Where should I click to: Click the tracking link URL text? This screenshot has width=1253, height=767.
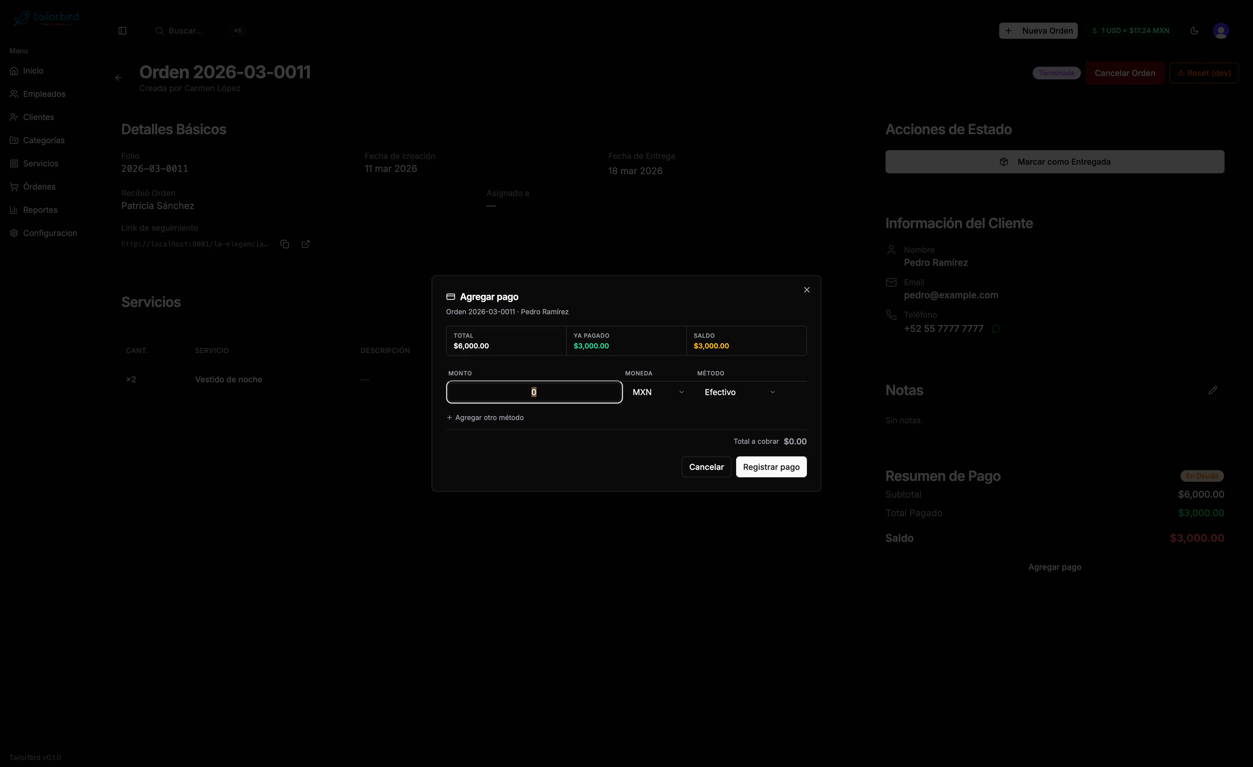(195, 244)
